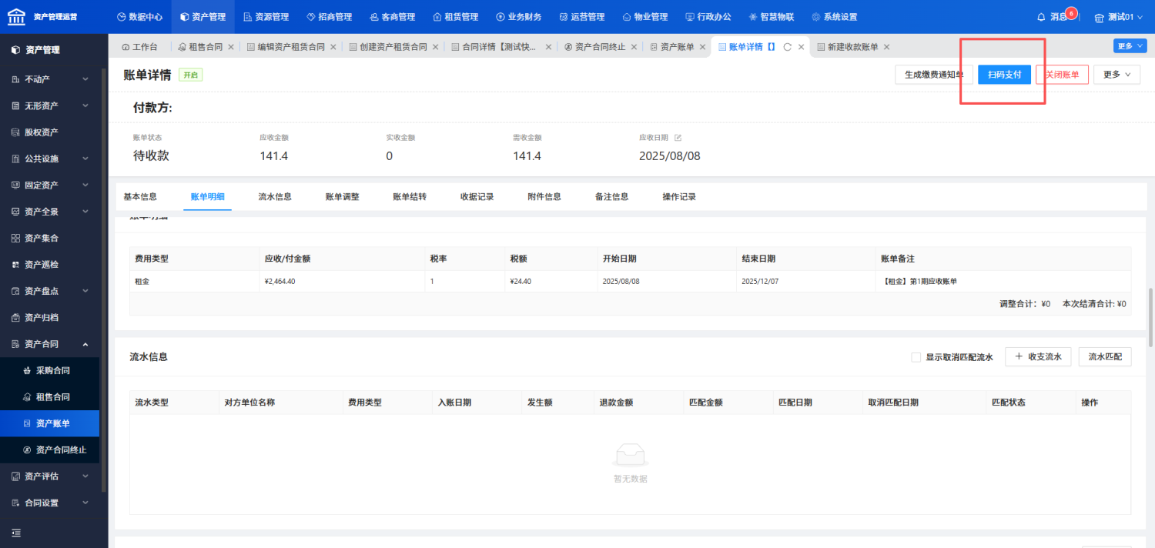The image size is (1155, 548).
Task: Switch to the 流水信息 section tab
Action: click(x=275, y=197)
